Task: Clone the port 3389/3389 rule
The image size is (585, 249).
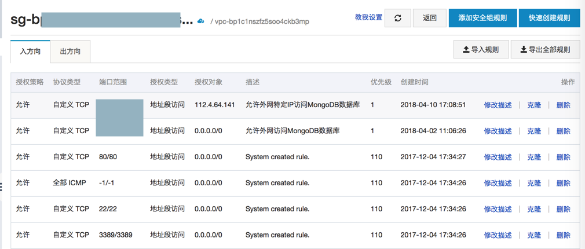Action: click(533, 236)
